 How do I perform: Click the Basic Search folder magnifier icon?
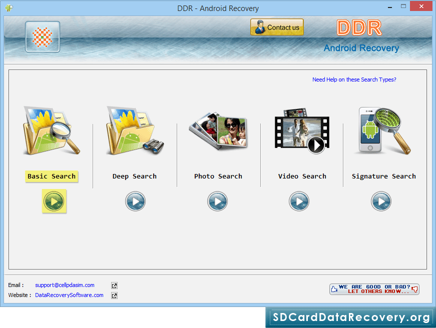52,130
